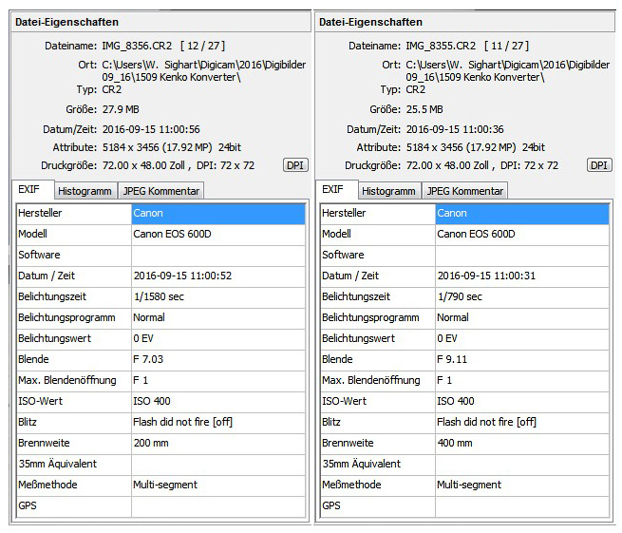The width and height of the screenshot is (622, 533).
Task: Select the EXIF tab for IMG_8356.CR2
Action: click(x=31, y=190)
